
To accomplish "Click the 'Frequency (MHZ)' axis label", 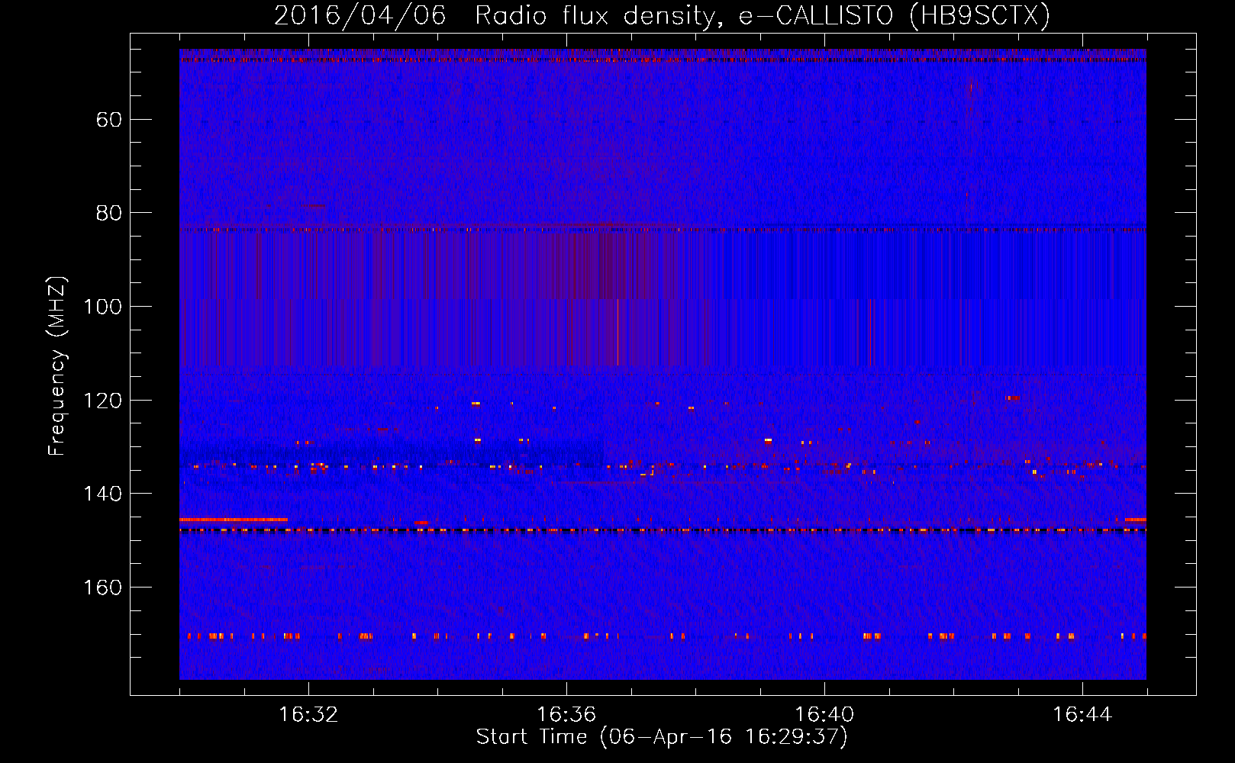I will [57, 366].
